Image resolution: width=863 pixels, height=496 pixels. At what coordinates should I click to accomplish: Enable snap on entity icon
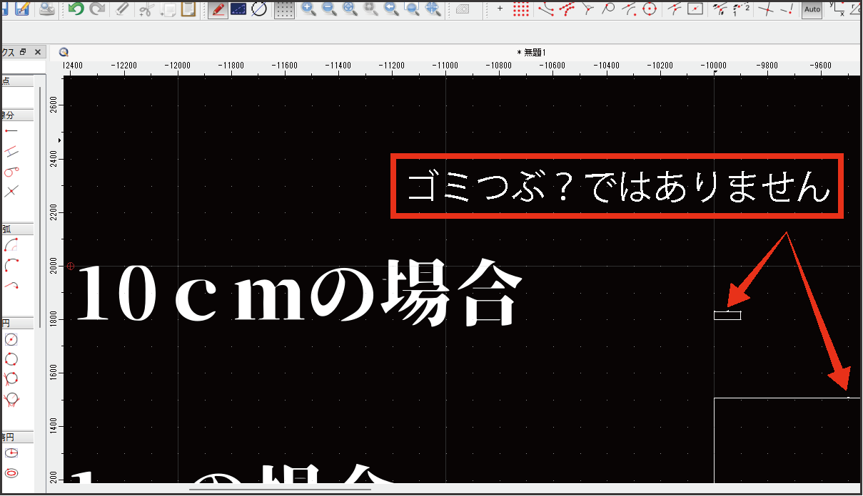[x=567, y=9]
